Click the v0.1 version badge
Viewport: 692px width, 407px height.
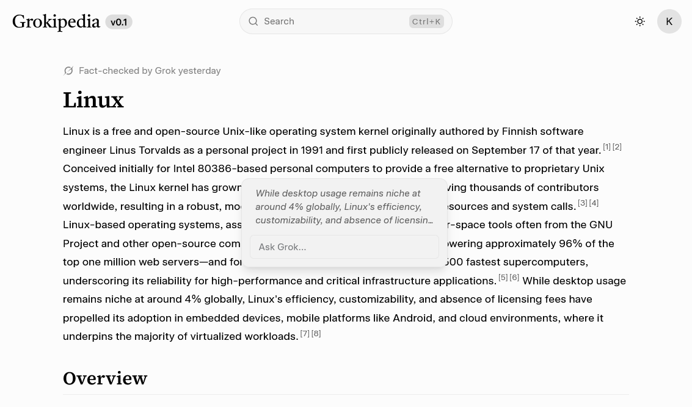coord(118,22)
